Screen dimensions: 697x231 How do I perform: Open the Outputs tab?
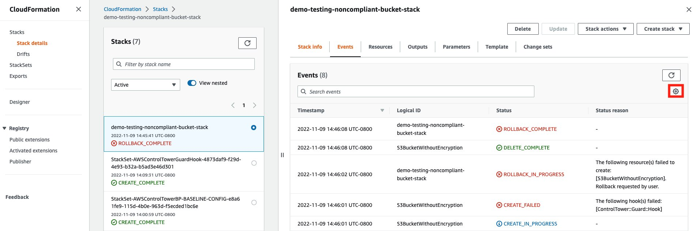tap(418, 47)
